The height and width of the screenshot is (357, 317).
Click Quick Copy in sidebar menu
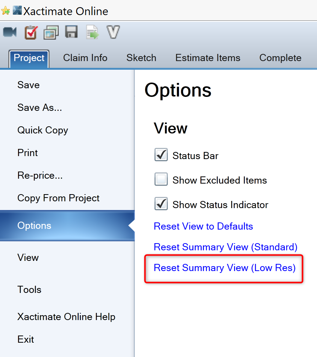click(43, 130)
